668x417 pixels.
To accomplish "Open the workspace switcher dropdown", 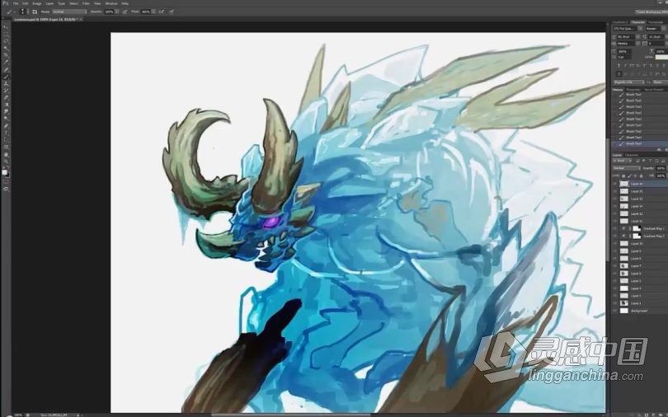I will click(x=651, y=12).
